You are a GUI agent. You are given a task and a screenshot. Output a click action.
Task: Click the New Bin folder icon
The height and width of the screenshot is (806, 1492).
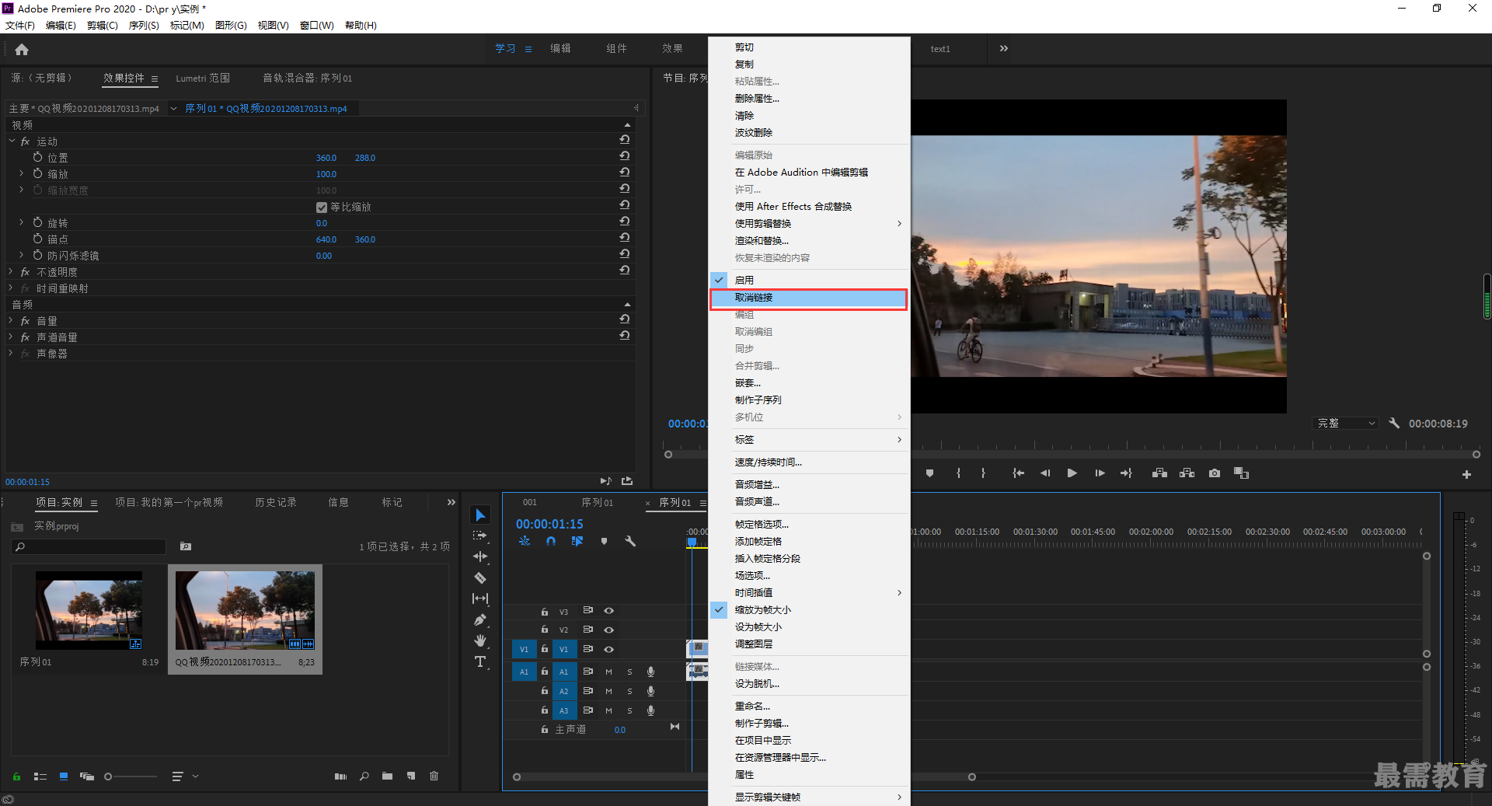[x=387, y=776]
